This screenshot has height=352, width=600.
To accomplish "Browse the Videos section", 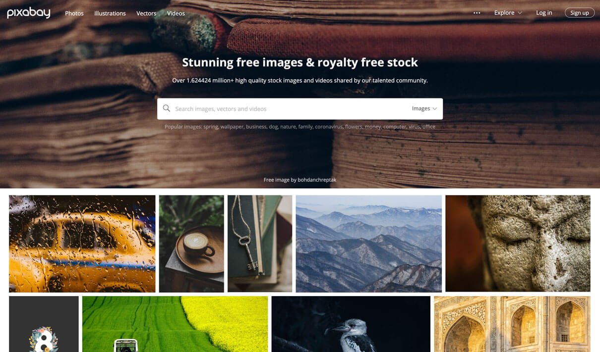I will [x=176, y=13].
